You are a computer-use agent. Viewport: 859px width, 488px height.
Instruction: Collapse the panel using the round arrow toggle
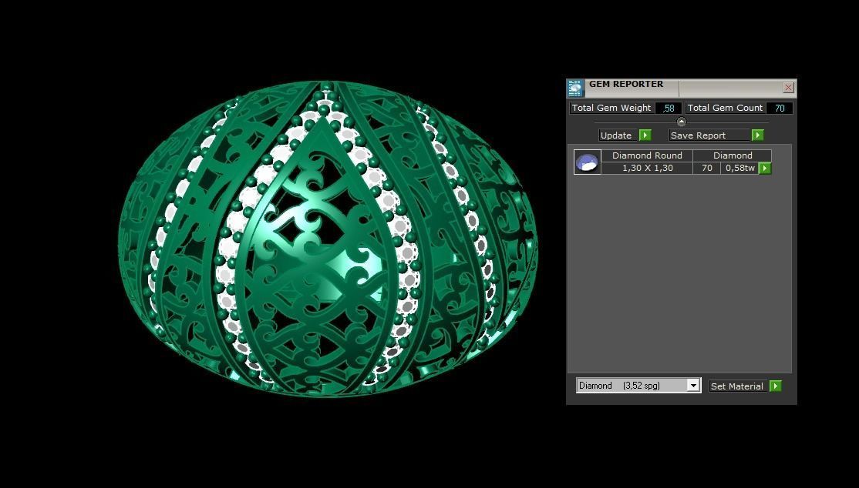tap(681, 122)
